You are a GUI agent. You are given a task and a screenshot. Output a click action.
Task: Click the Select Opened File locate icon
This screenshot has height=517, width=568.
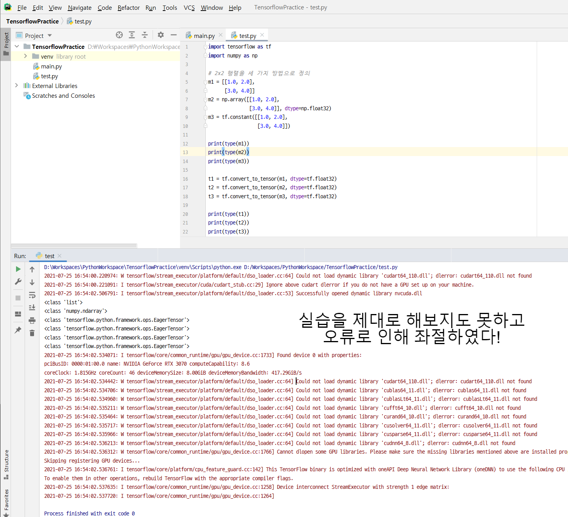point(119,35)
